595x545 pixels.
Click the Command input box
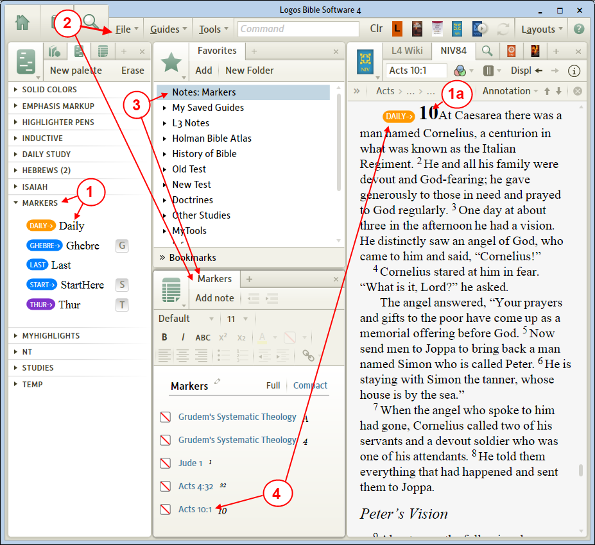298,29
